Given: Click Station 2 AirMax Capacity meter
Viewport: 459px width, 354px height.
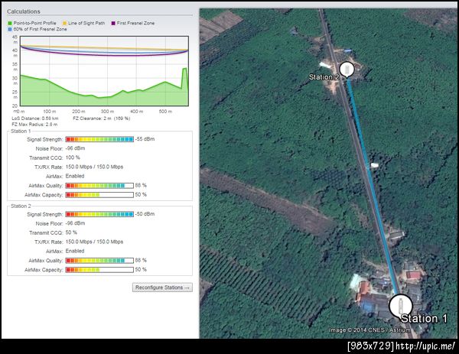Looking at the screenshot, I should pos(99,269).
